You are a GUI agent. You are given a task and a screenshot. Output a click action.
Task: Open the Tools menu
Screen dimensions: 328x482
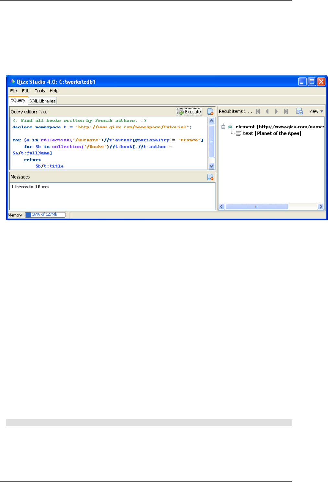40,91
